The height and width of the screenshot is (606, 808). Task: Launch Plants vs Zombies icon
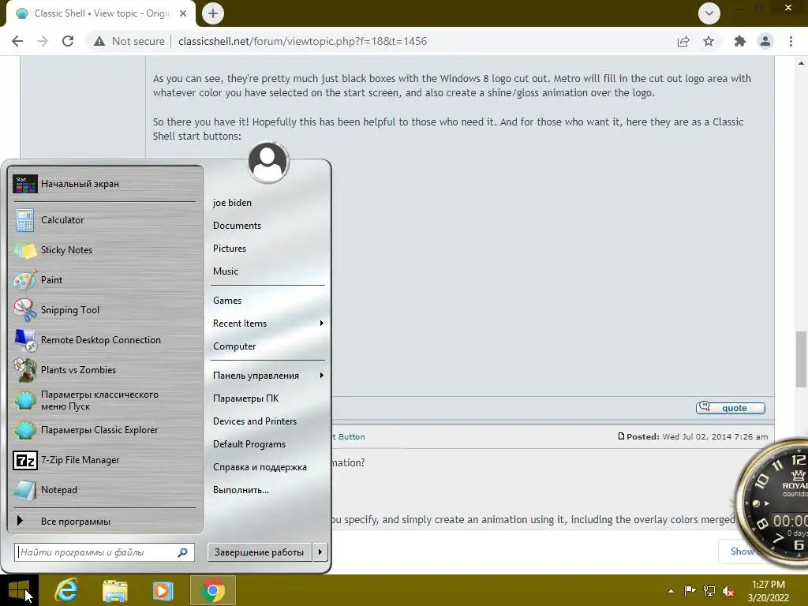click(24, 370)
